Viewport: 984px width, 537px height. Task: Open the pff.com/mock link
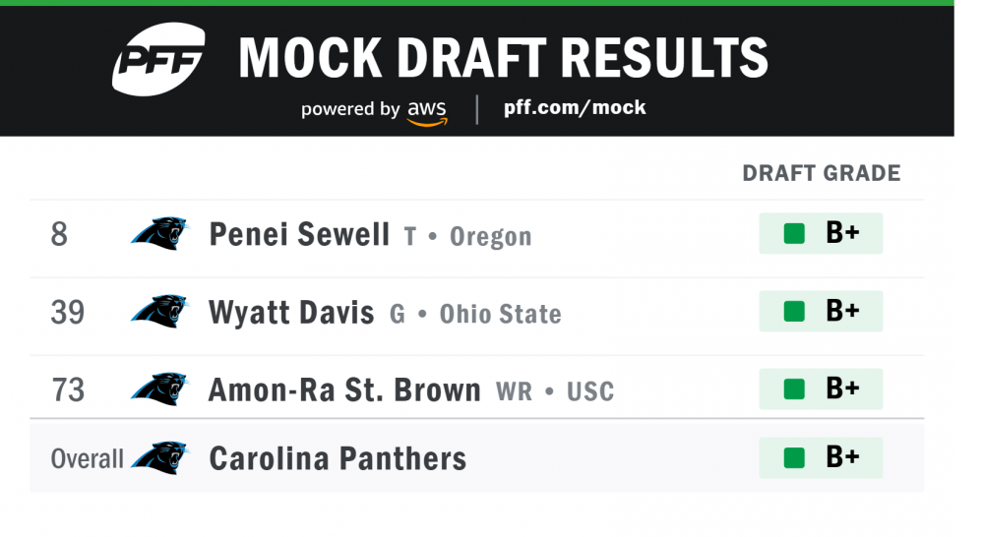pyautogui.click(x=575, y=107)
